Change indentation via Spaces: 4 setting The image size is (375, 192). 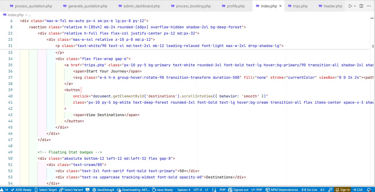pos(184,189)
